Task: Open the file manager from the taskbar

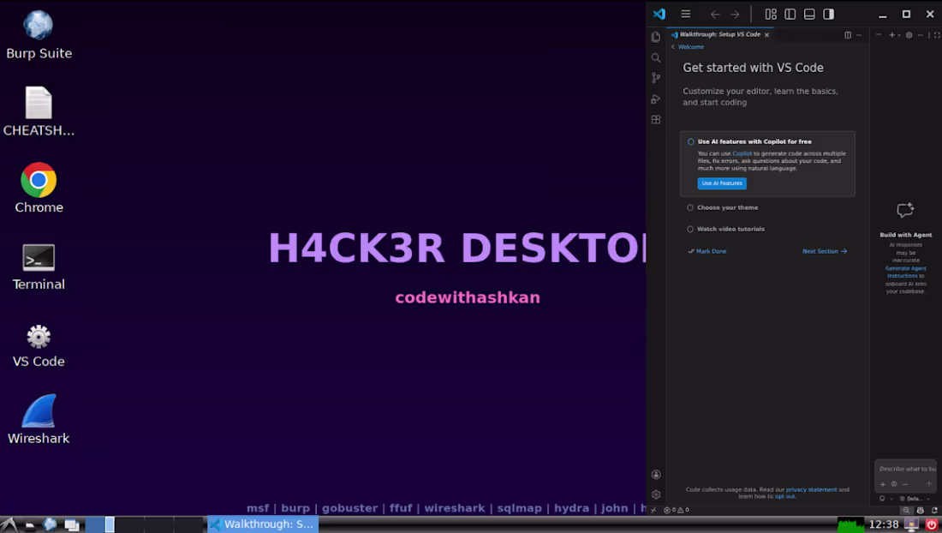Action: [x=29, y=525]
